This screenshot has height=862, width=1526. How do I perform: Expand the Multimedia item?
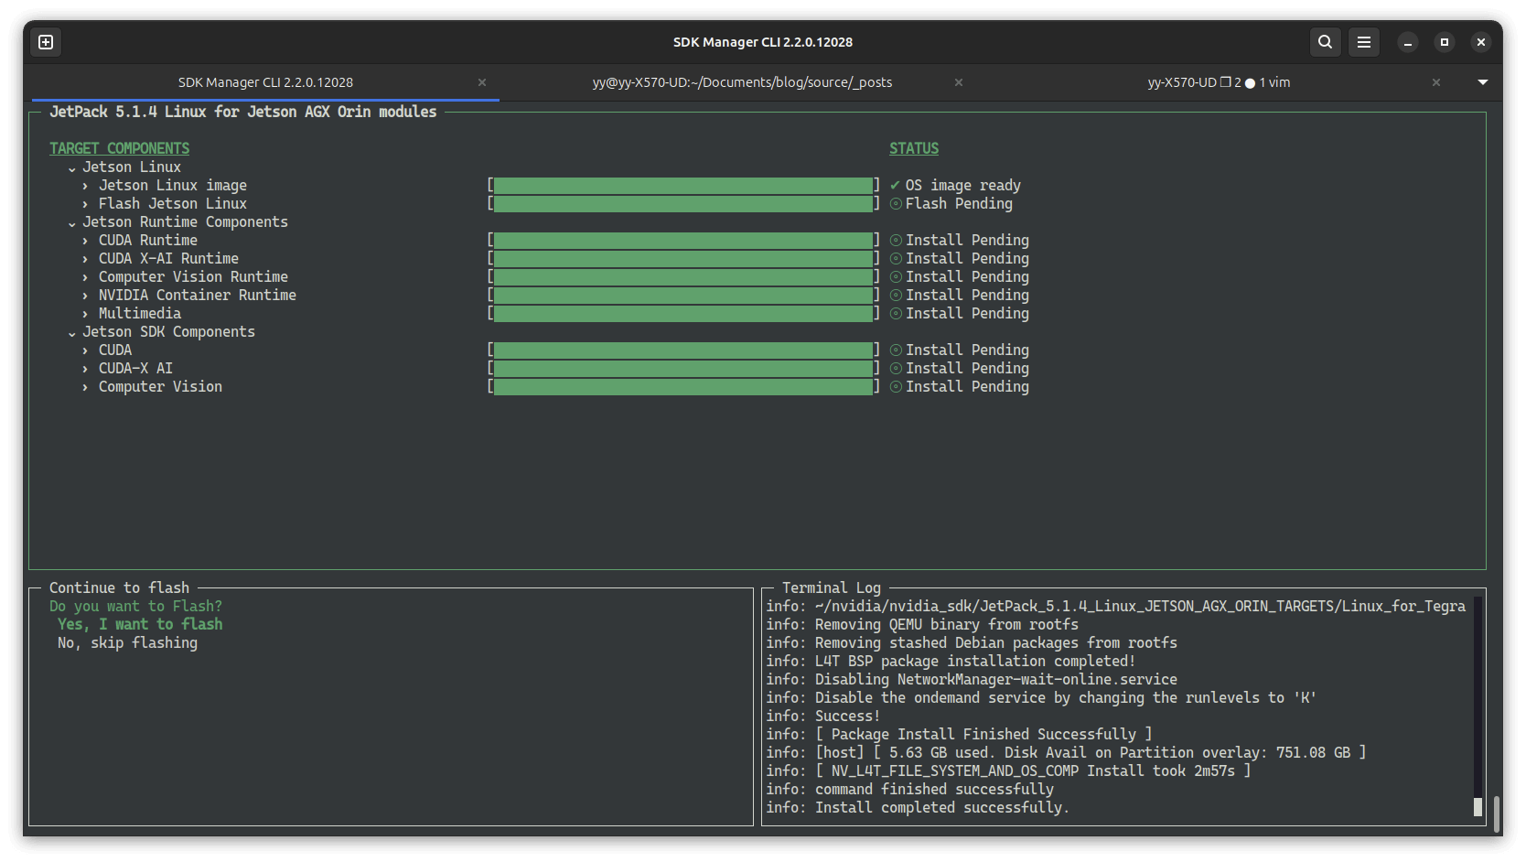85,314
